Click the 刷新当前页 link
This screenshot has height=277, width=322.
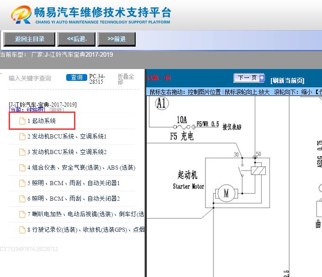(x=287, y=80)
